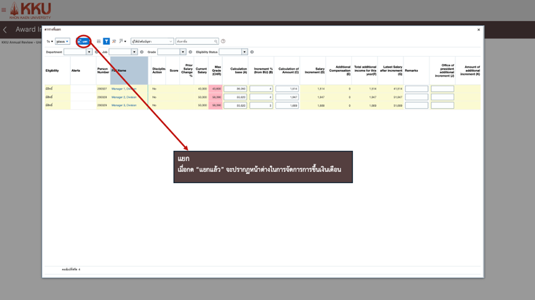Click the print icon in the toolbar
The width and height of the screenshot is (535, 300).
coord(99,41)
